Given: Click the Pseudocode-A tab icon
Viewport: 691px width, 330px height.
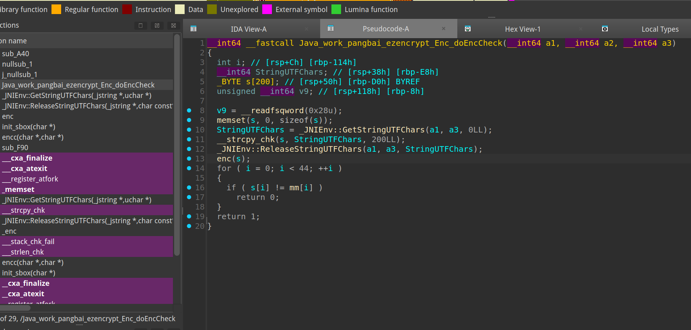Looking at the screenshot, I should coord(331,29).
